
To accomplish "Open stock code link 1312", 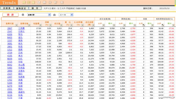I will (10, 50).
